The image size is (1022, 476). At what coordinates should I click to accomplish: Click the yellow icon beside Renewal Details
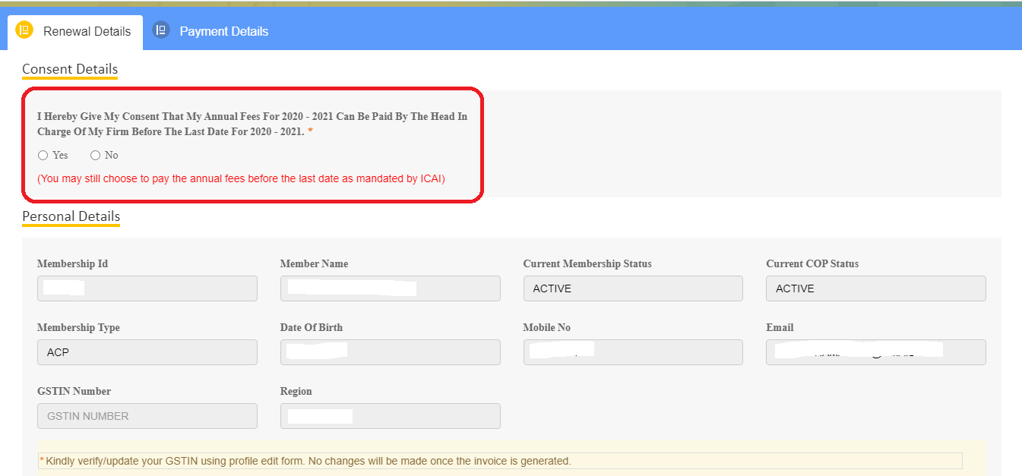[x=24, y=30]
